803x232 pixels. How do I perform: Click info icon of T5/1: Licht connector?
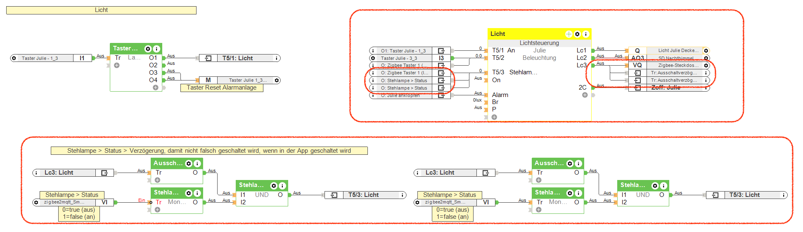point(276,58)
